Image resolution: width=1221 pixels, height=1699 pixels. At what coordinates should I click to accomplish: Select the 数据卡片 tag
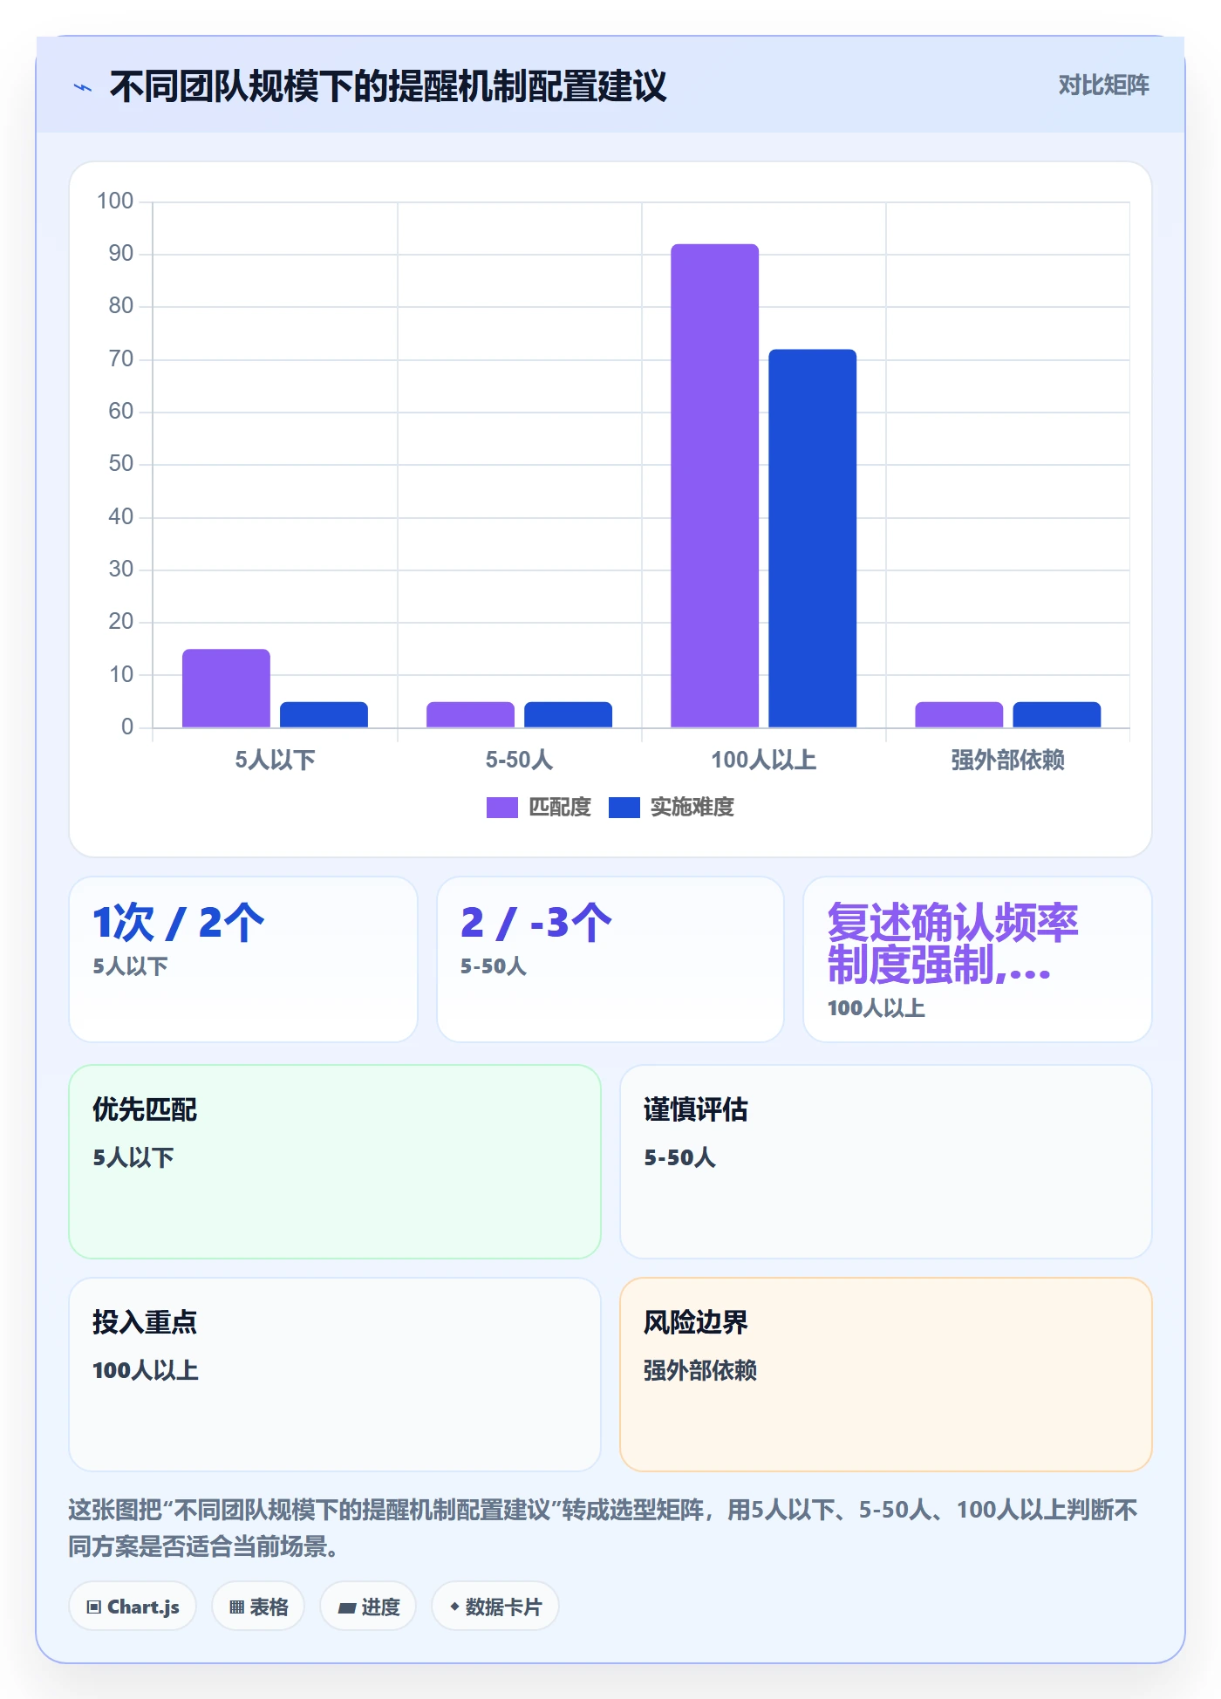[x=495, y=1606]
